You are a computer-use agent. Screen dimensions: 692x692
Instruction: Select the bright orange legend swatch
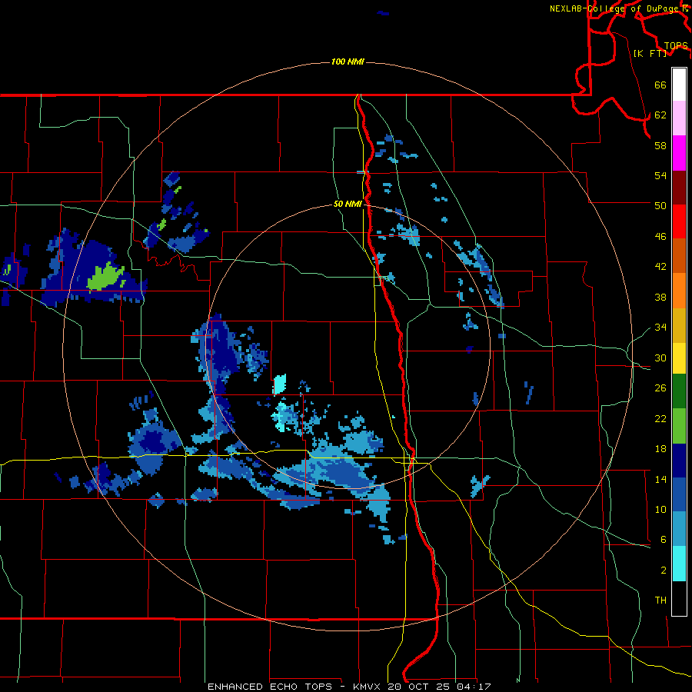(679, 291)
